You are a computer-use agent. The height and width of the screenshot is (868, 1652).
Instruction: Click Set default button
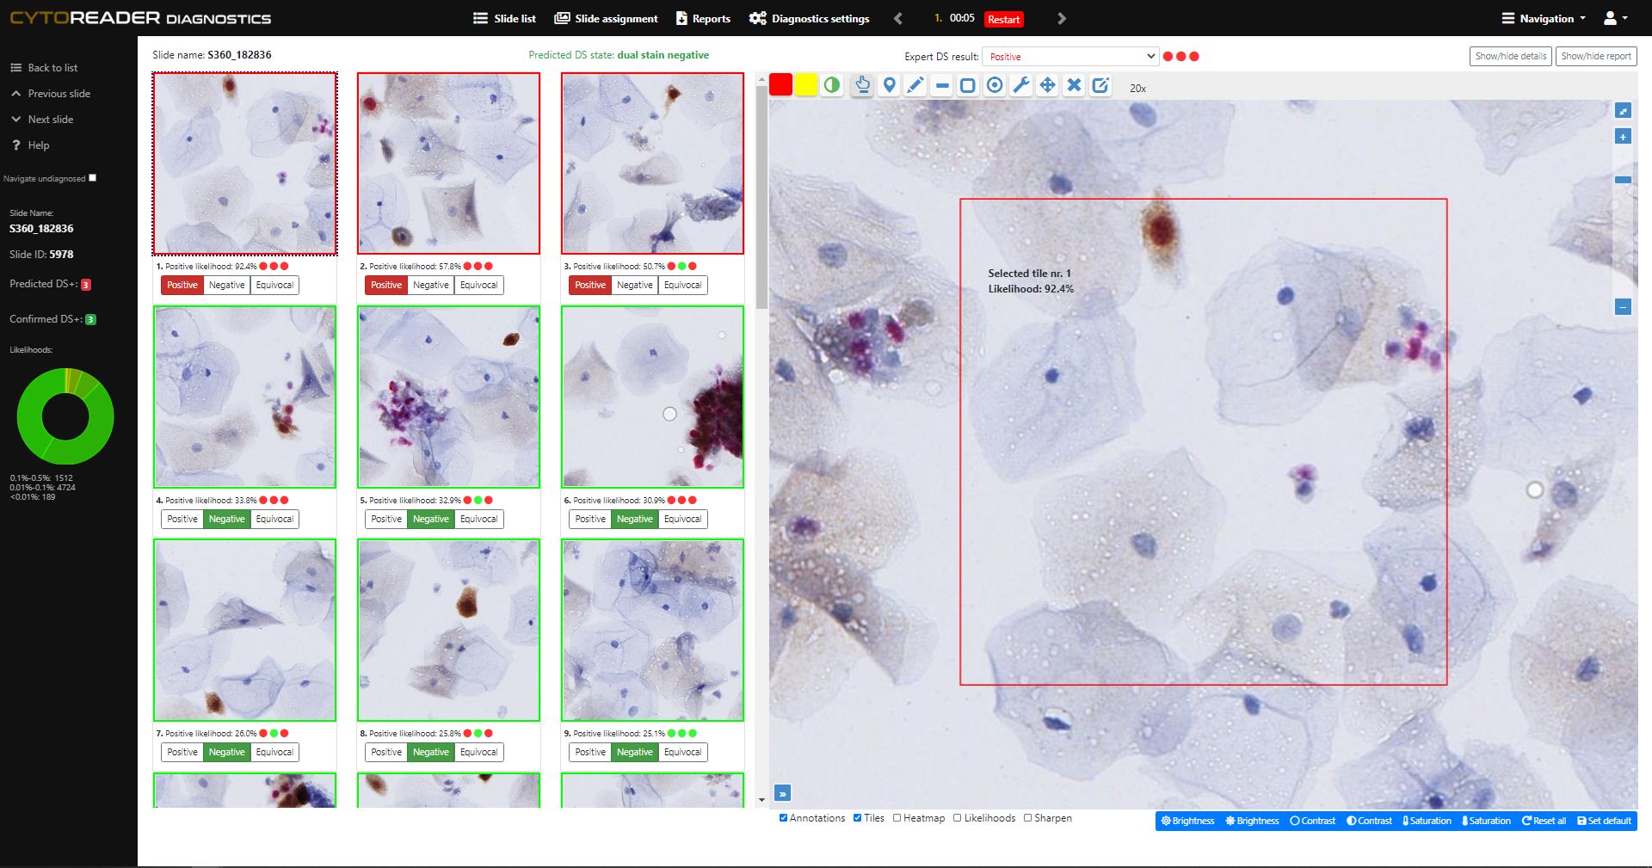[1605, 821]
